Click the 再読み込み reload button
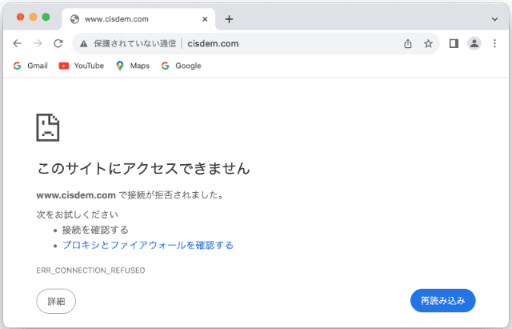The height and width of the screenshot is (329, 512). (442, 301)
